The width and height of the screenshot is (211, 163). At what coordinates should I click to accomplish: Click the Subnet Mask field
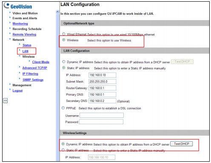tap(102, 81)
